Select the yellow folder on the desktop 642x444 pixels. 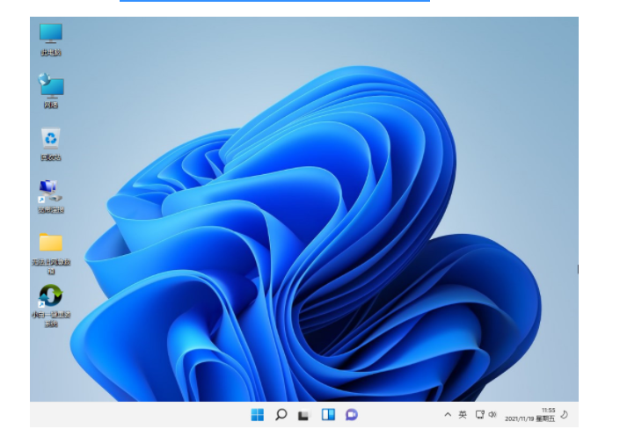(x=51, y=253)
